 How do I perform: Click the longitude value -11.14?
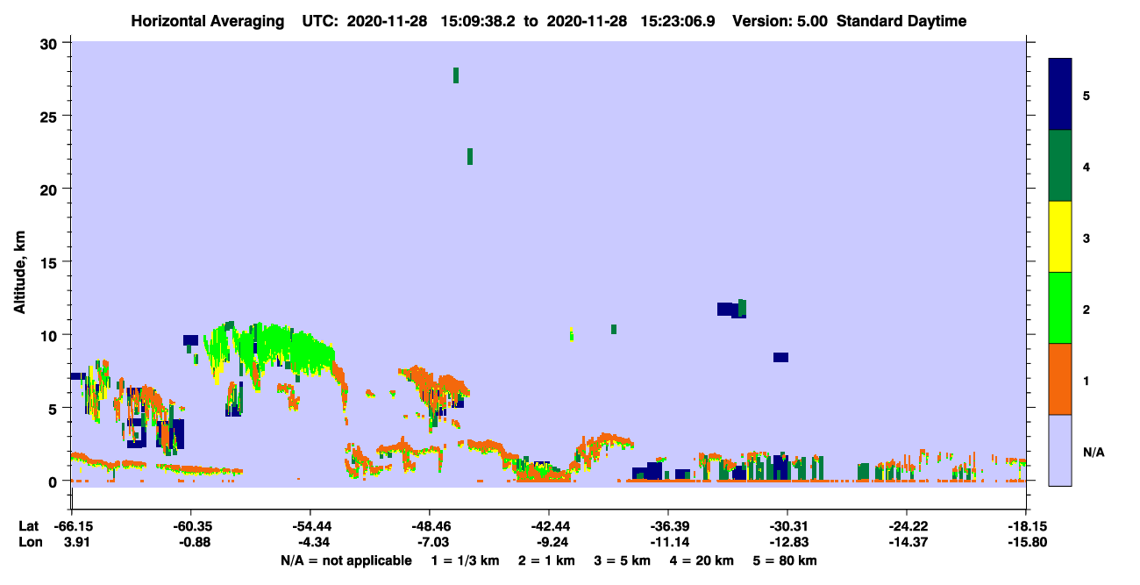668,542
